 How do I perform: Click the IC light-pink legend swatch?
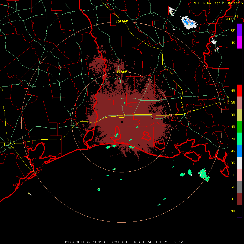tap(239, 175)
